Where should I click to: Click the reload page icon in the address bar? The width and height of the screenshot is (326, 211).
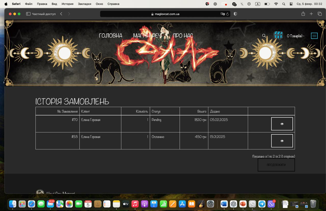click(227, 14)
